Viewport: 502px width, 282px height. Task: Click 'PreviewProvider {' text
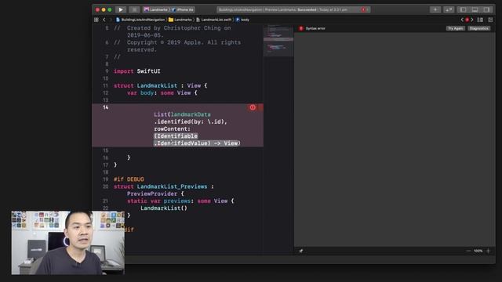click(155, 194)
